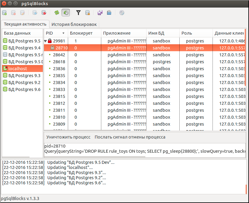249x203 pixels.
Task: Click the localhost database icon with red mark
Action: (x=5, y=68)
